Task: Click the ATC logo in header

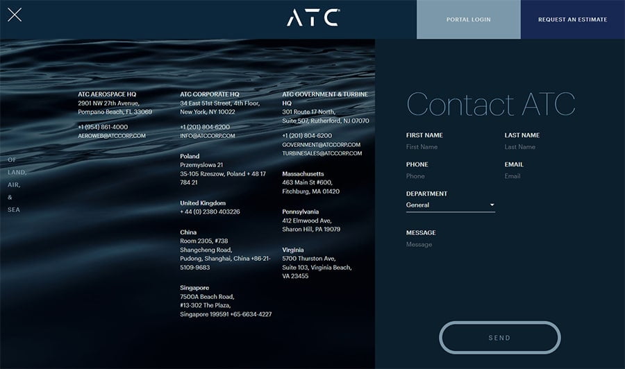Action: click(312, 18)
